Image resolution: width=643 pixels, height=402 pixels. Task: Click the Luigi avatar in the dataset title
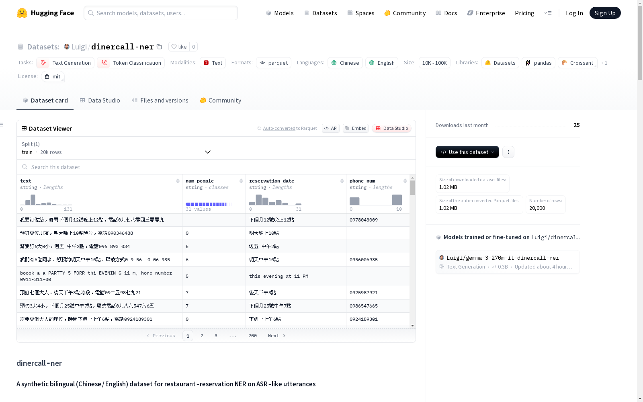(67, 47)
